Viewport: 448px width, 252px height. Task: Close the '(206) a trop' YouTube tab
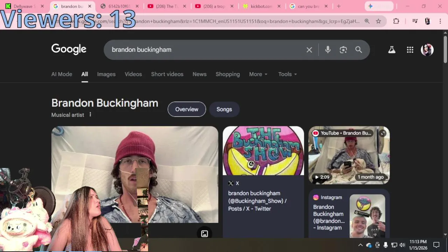click(x=232, y=6)
